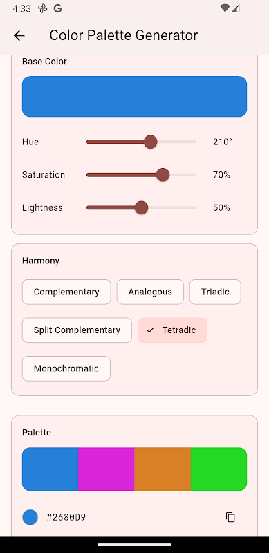Tap the back arrow icon
Image resolution: width=269 pixels, height=553 pixels.
pos(19,36)
